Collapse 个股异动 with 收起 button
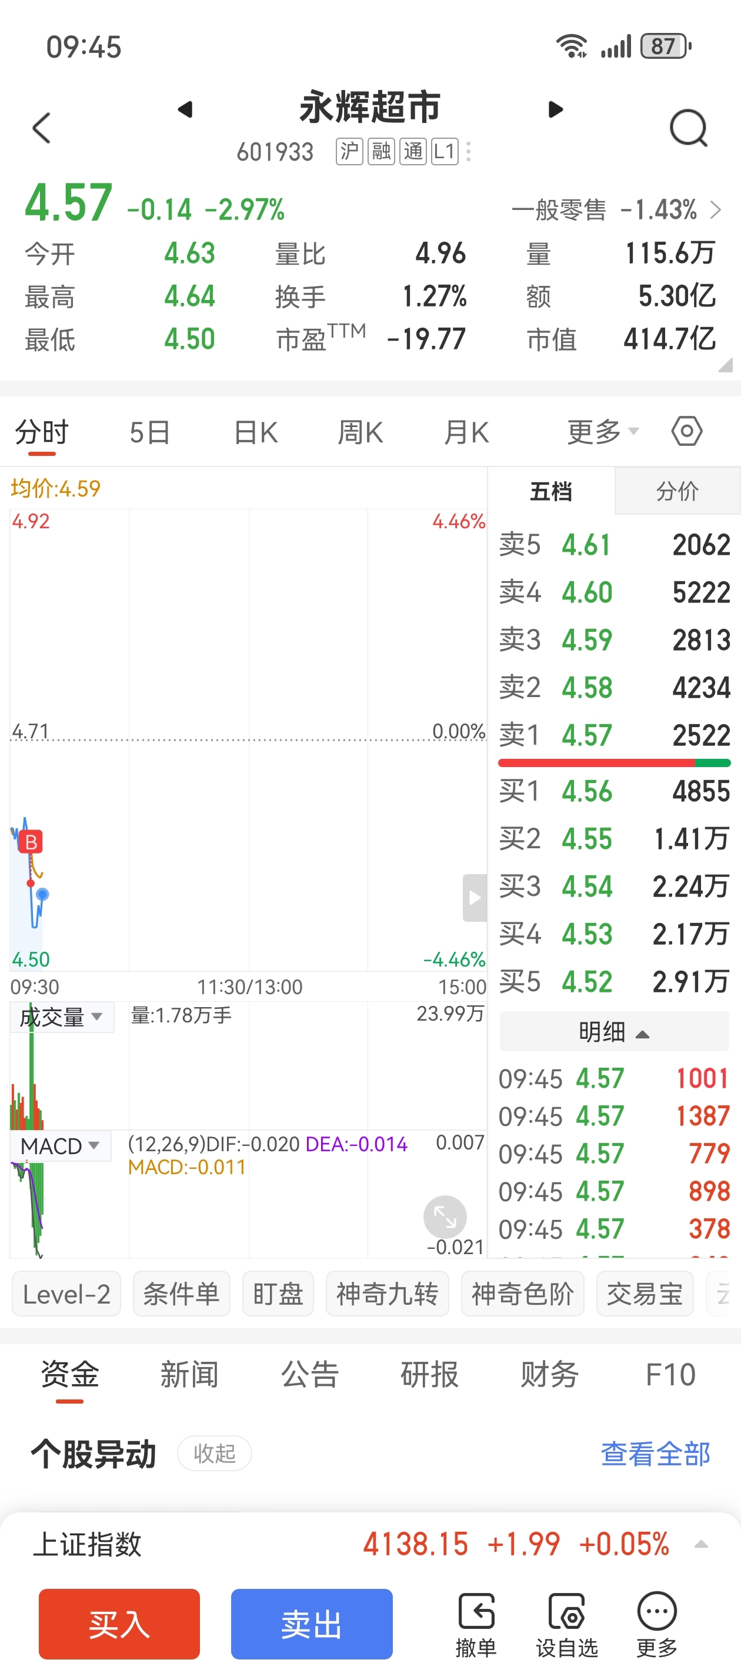 (x=214, y=1454)
